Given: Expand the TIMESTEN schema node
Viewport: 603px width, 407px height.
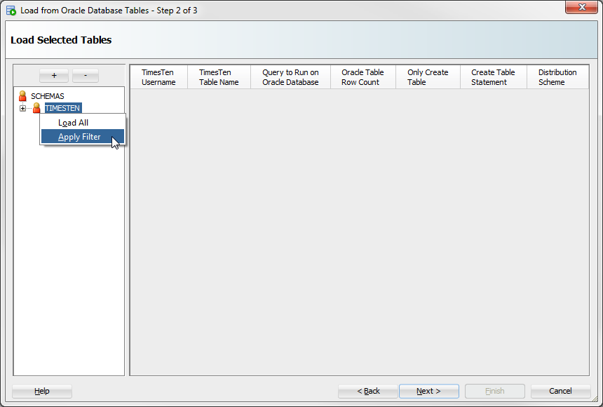Looking at the screenshot, I should [x=22, y=109].
